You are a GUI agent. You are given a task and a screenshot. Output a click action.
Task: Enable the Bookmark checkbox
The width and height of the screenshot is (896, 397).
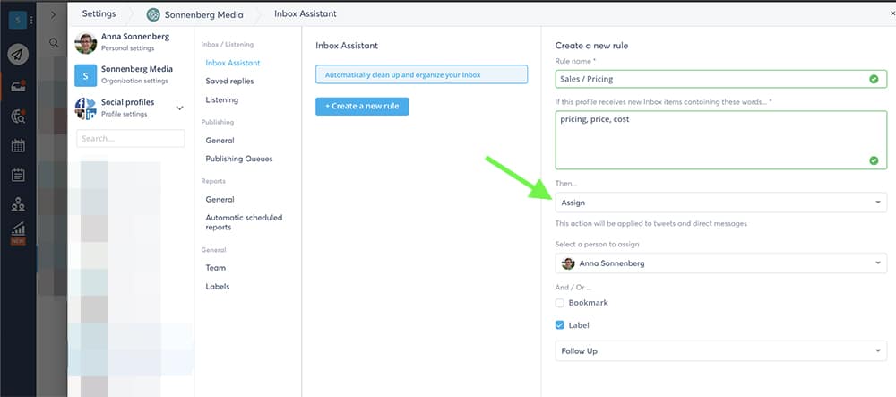tap(560, 303)
